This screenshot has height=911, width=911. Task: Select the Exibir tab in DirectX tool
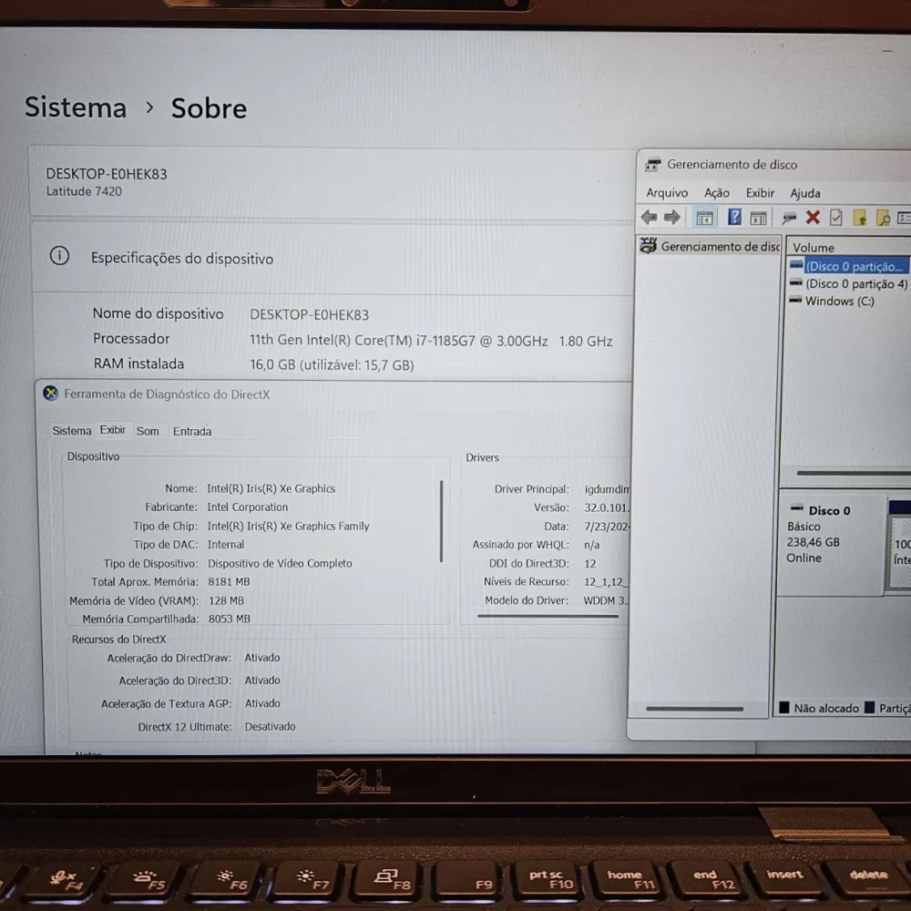(113, 430)
